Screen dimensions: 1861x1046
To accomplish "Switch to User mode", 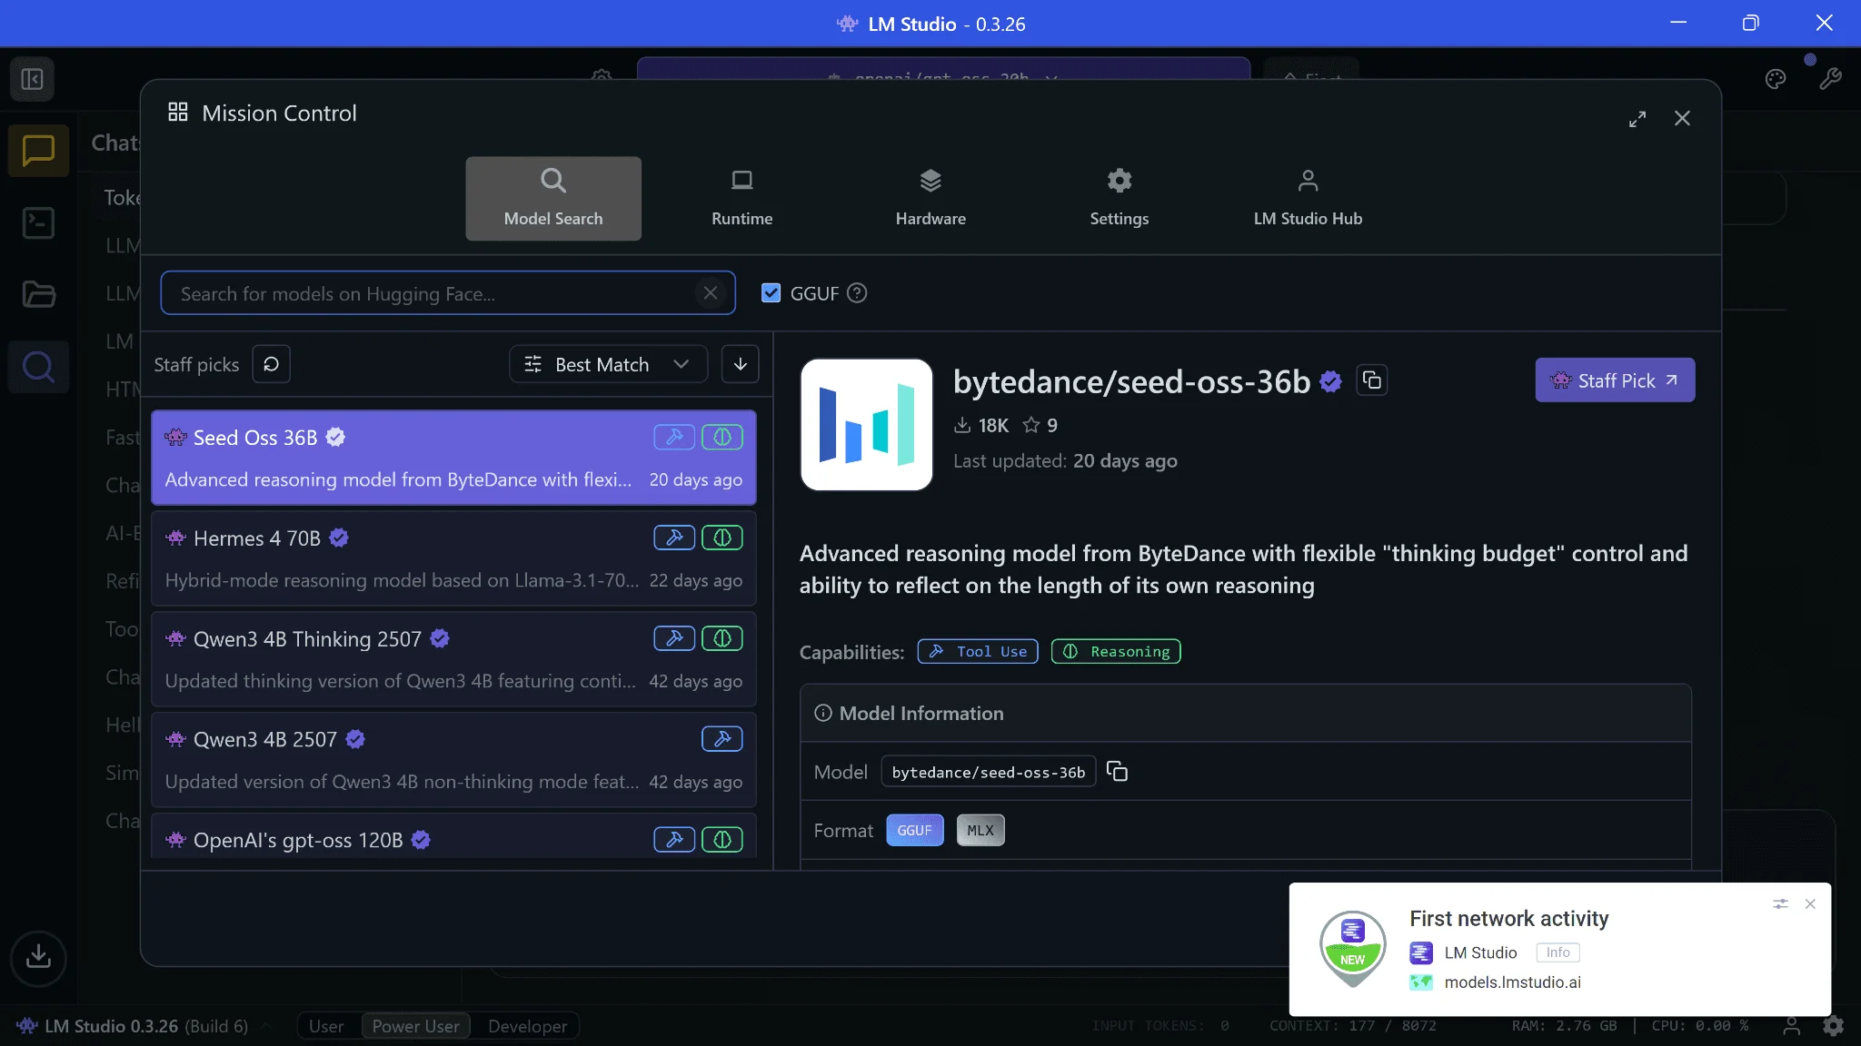I will pos(326,1026).
